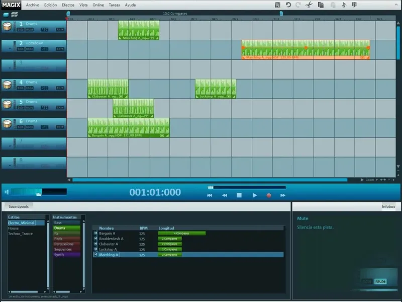Viewport: 402px width, 302px height.
Task: Adjust the master volume slider
Action: click(39, 192)
